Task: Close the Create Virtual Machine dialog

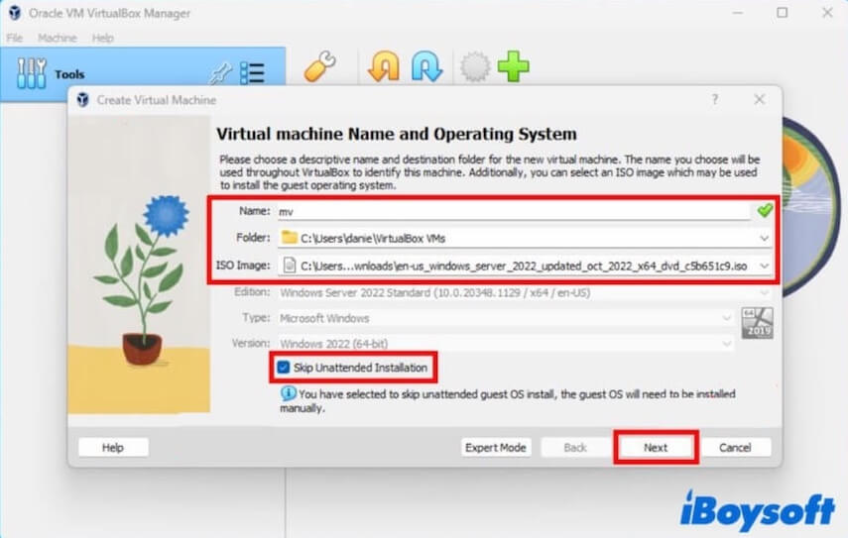Action: 760,99
